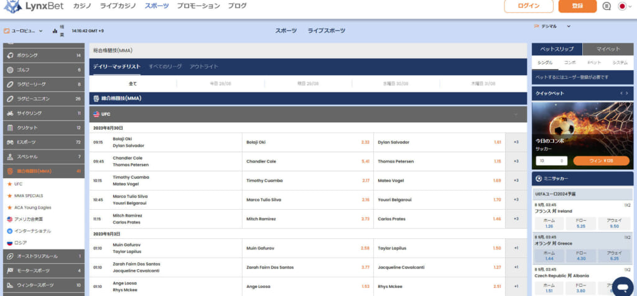Expand +3 markets for Timothy Cuamba match

click(516, 181)
